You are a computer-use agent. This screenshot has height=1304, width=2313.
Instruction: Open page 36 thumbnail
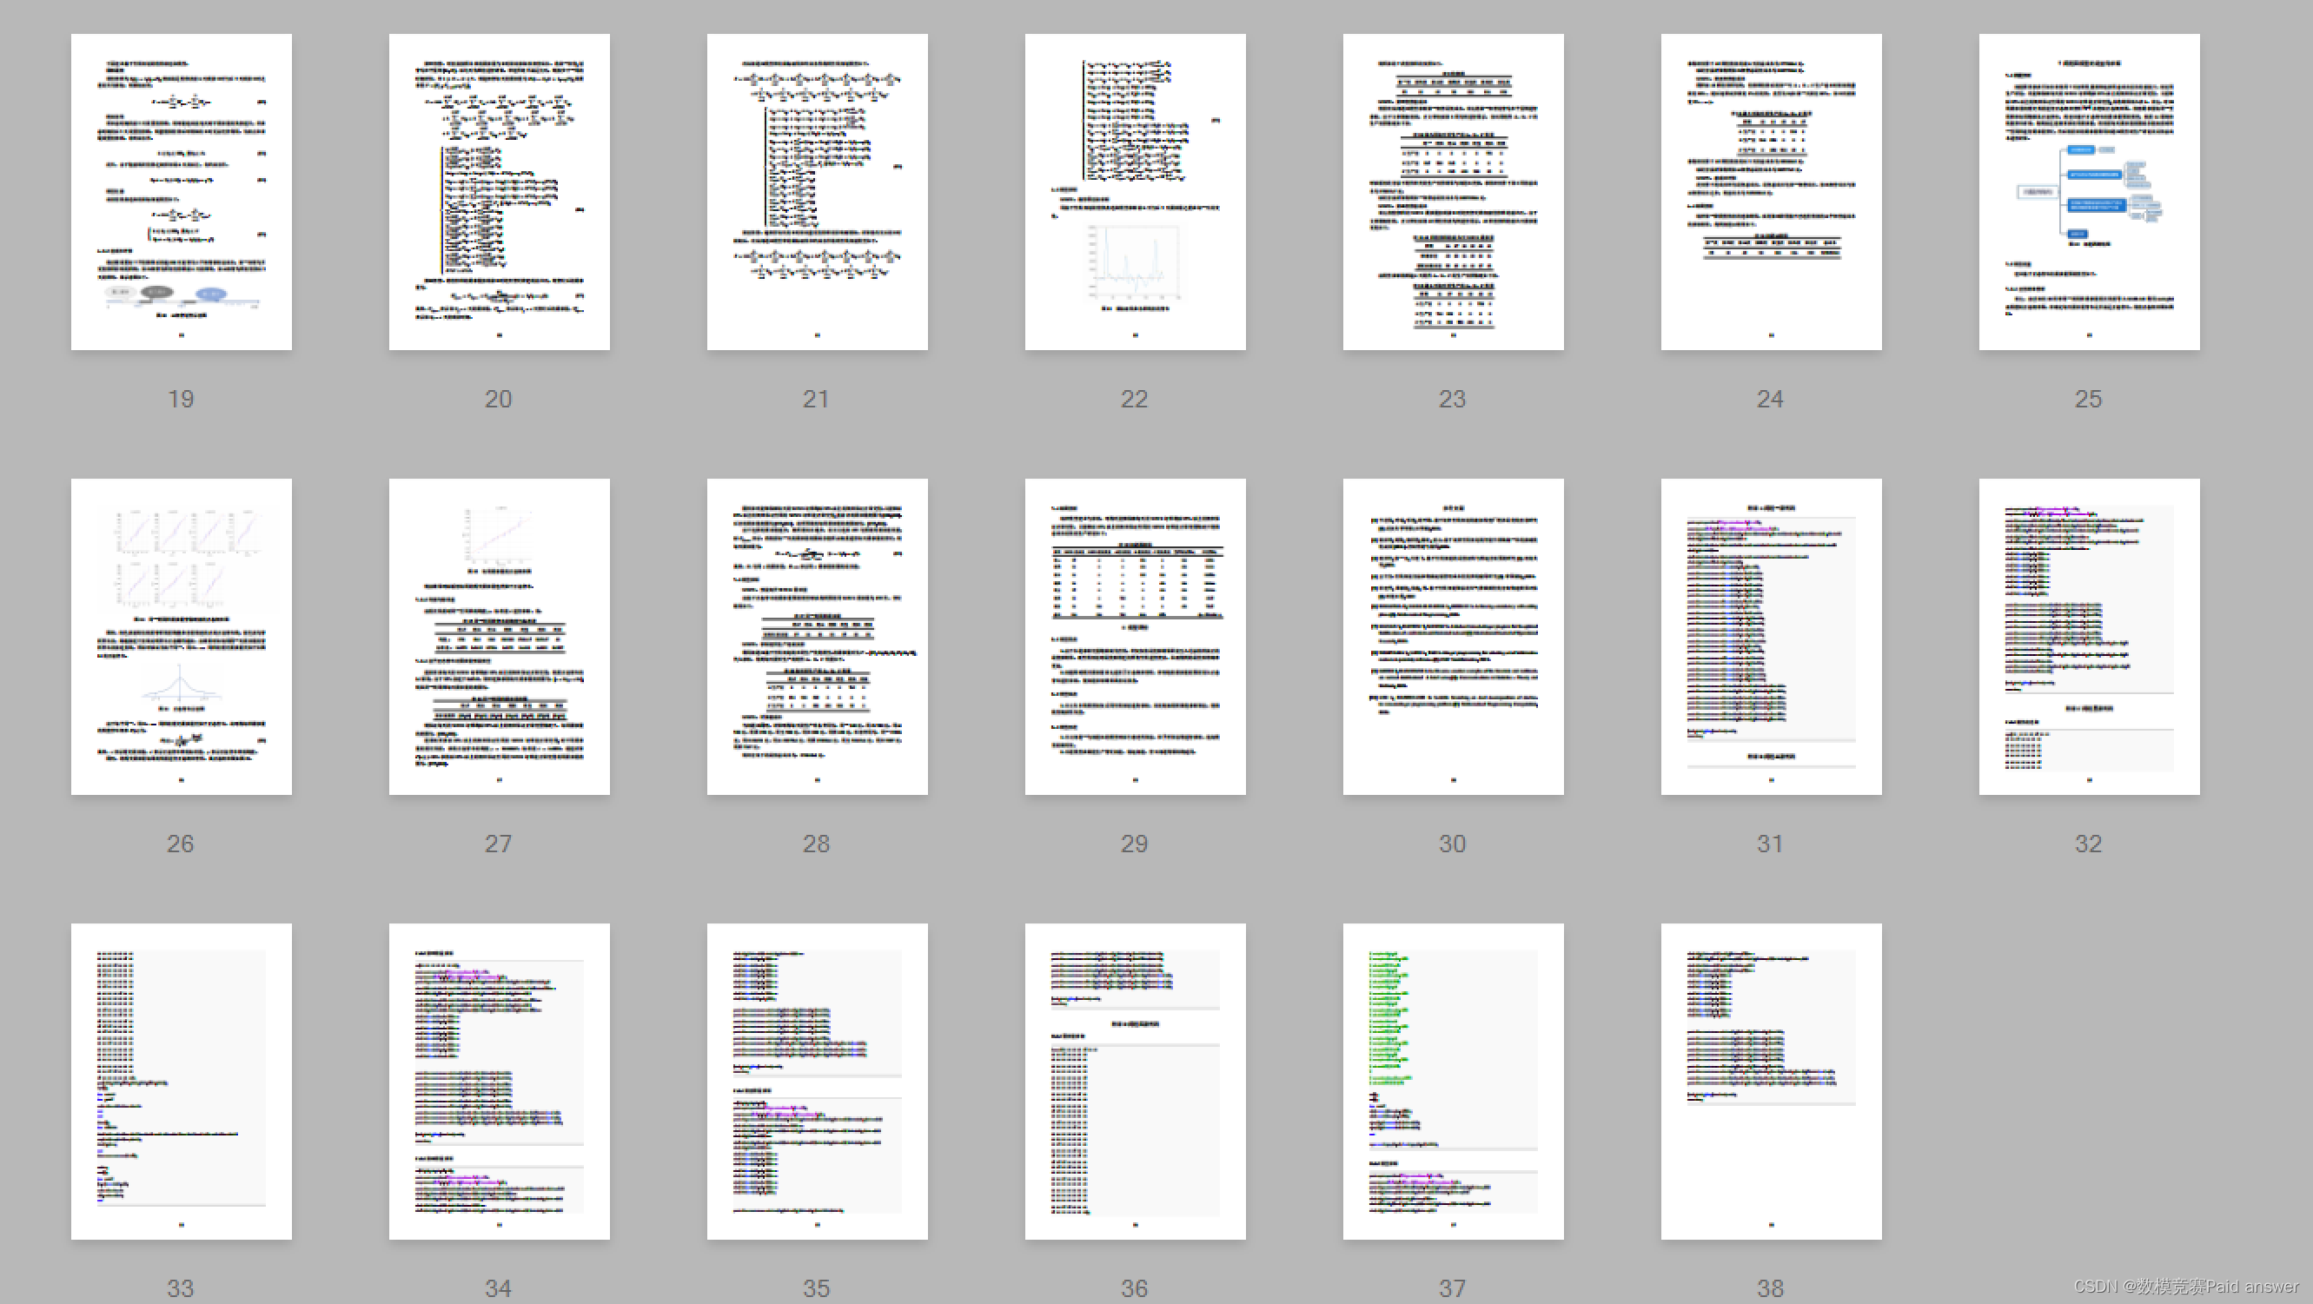pos(1134,1081)
